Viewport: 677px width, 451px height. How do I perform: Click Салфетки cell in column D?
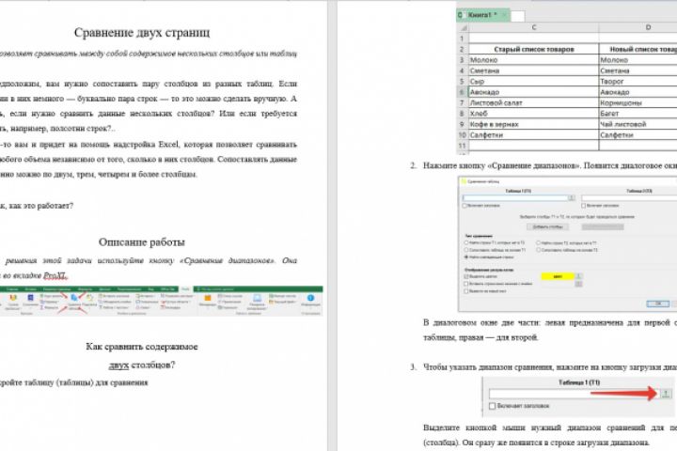[x=638, y=135]
